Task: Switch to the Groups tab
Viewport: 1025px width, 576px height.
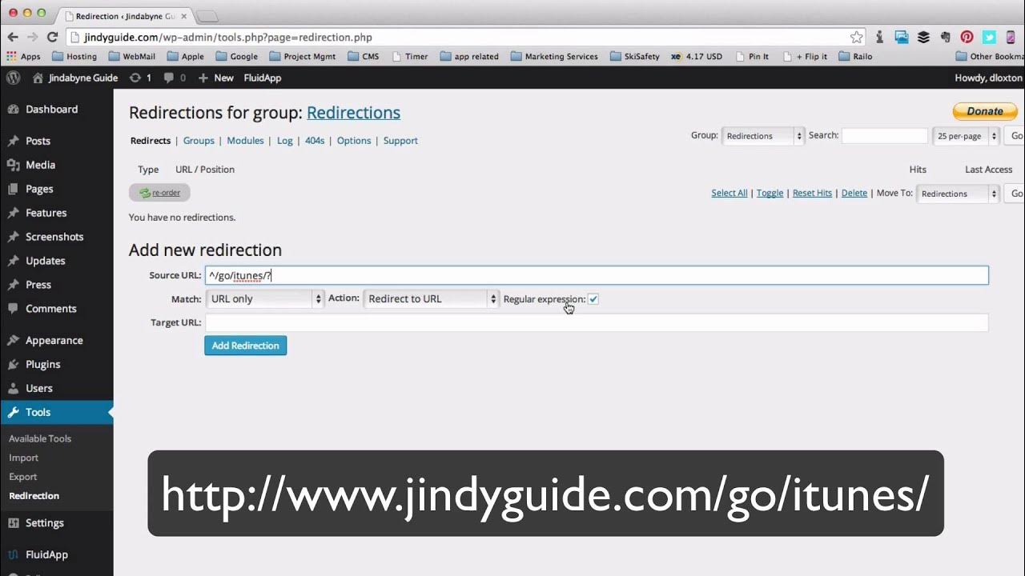Action: click(x=199, y=141)
